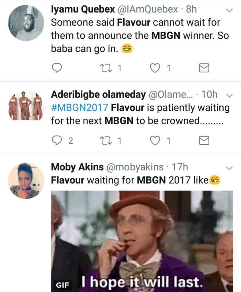
Task: Click the Moby Akins display name
Action: click(77, 167)
